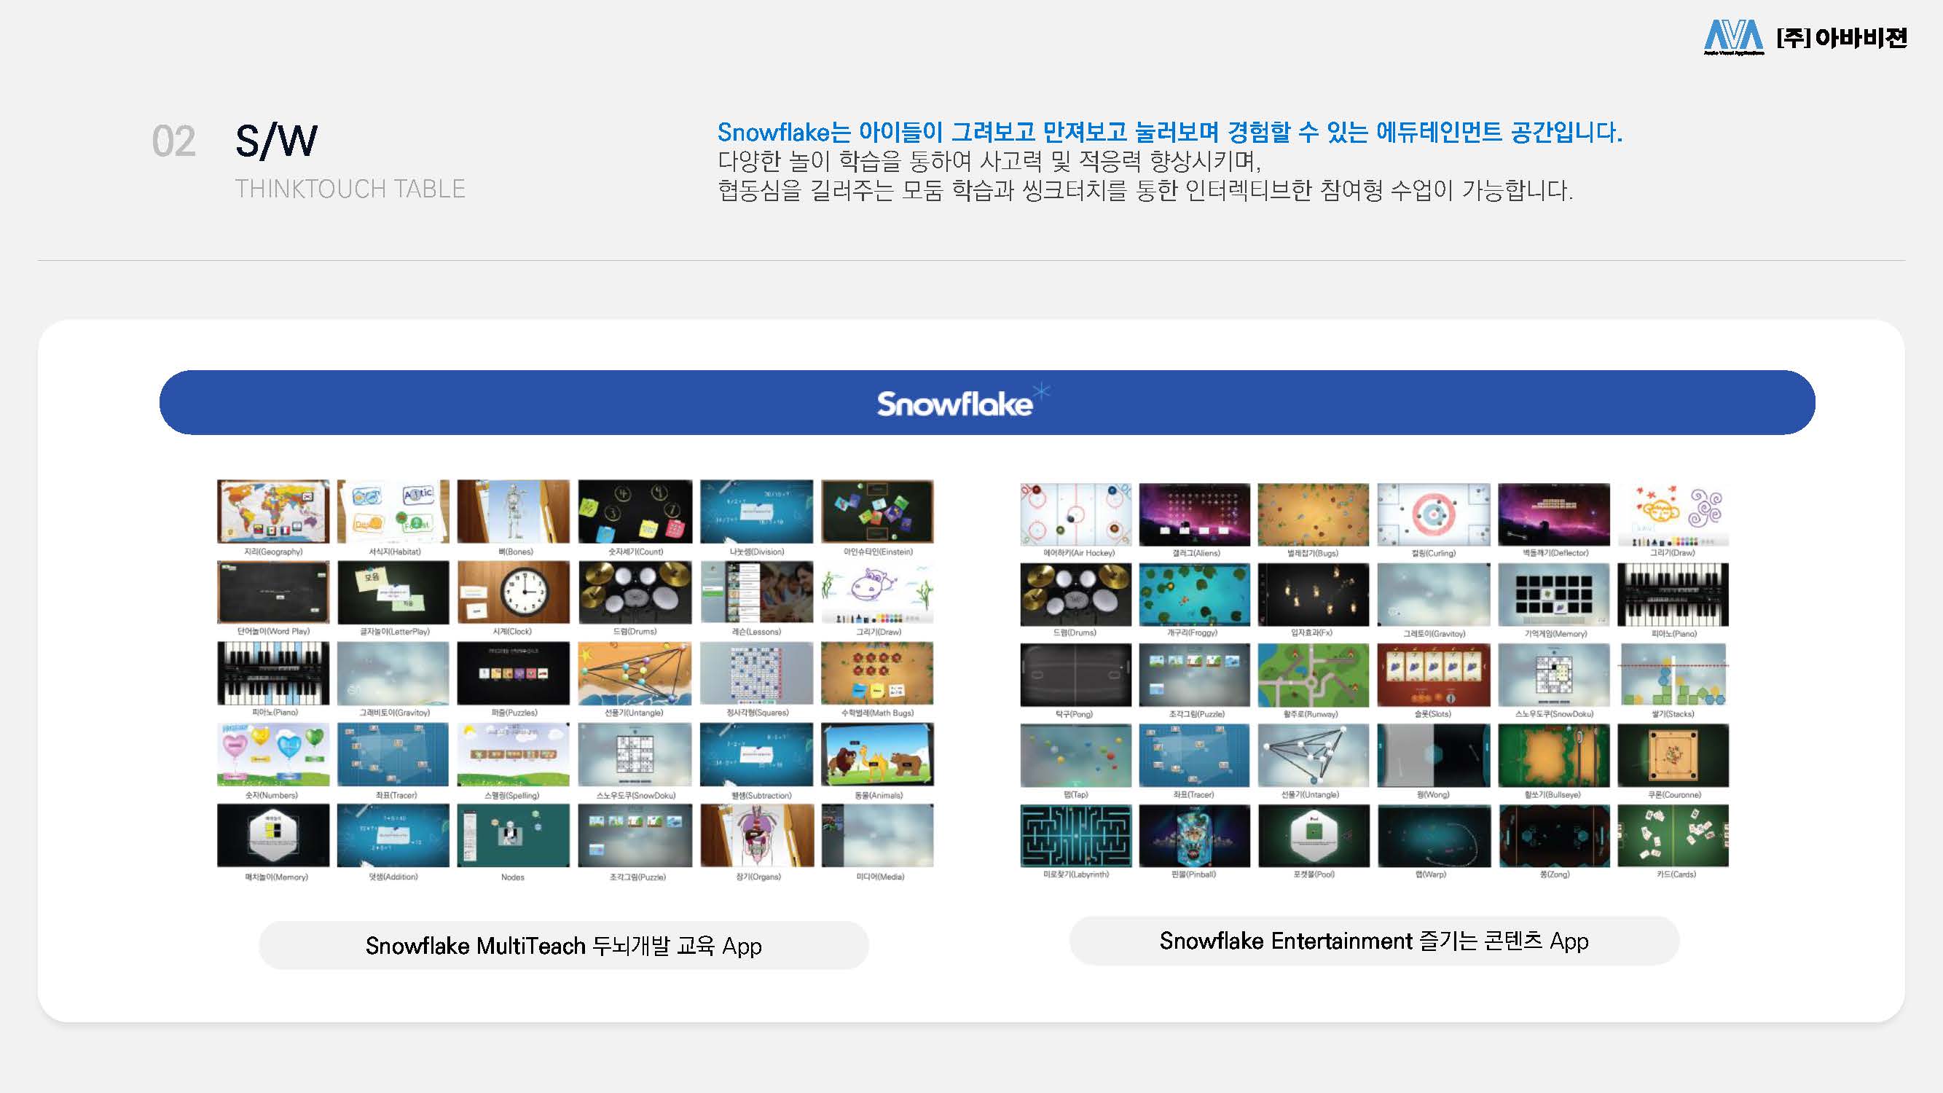Open the Stacks blocks game thumbnail
This screenshot has width=1943, height=1093.
(1673, 675)
